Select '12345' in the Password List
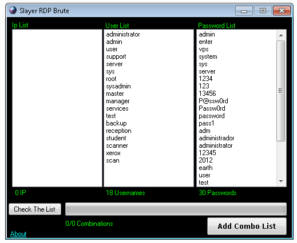297x243 pixels. [207, 153]
